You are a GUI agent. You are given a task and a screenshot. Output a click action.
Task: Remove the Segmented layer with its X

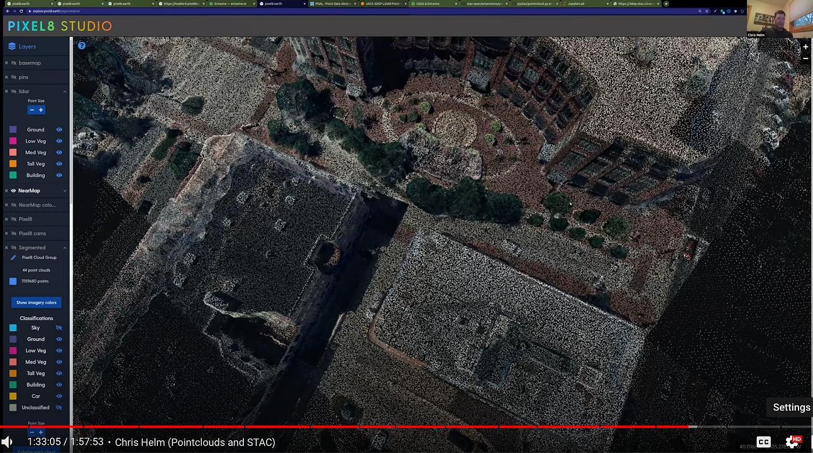pos(6,248)
